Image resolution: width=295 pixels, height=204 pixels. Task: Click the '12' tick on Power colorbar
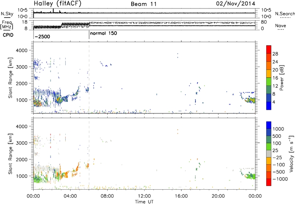[x=275, y=86]
